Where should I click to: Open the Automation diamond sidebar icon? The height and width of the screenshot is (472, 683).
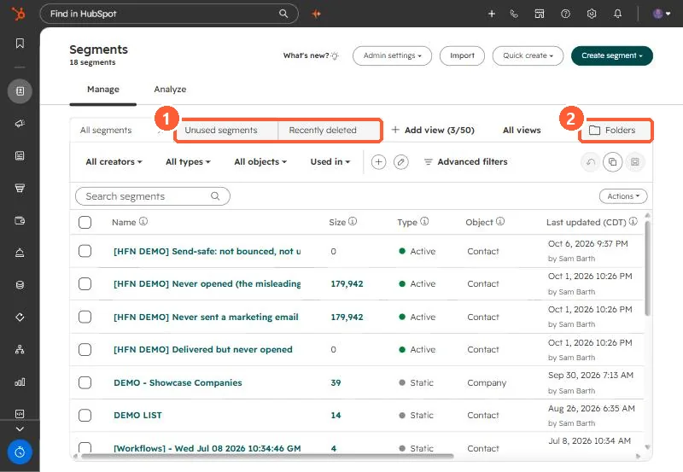20,317
